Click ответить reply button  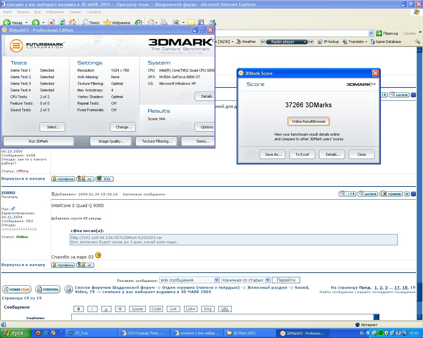coord(48,289)
